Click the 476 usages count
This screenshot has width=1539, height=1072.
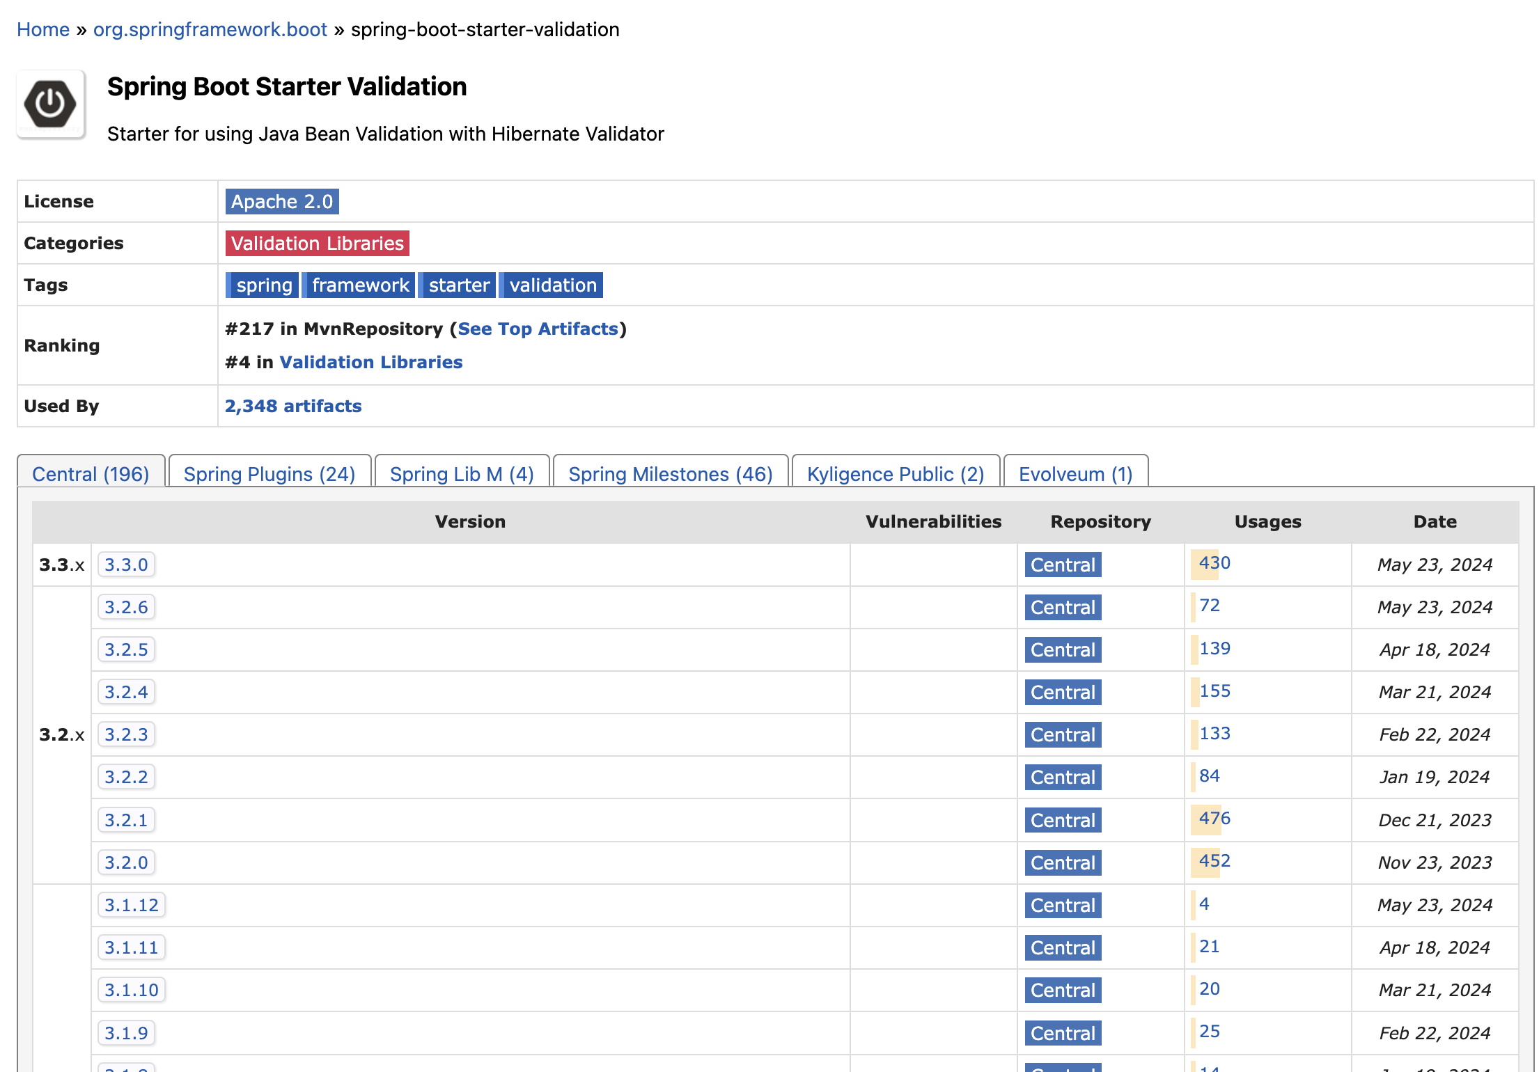point(1214,819)
